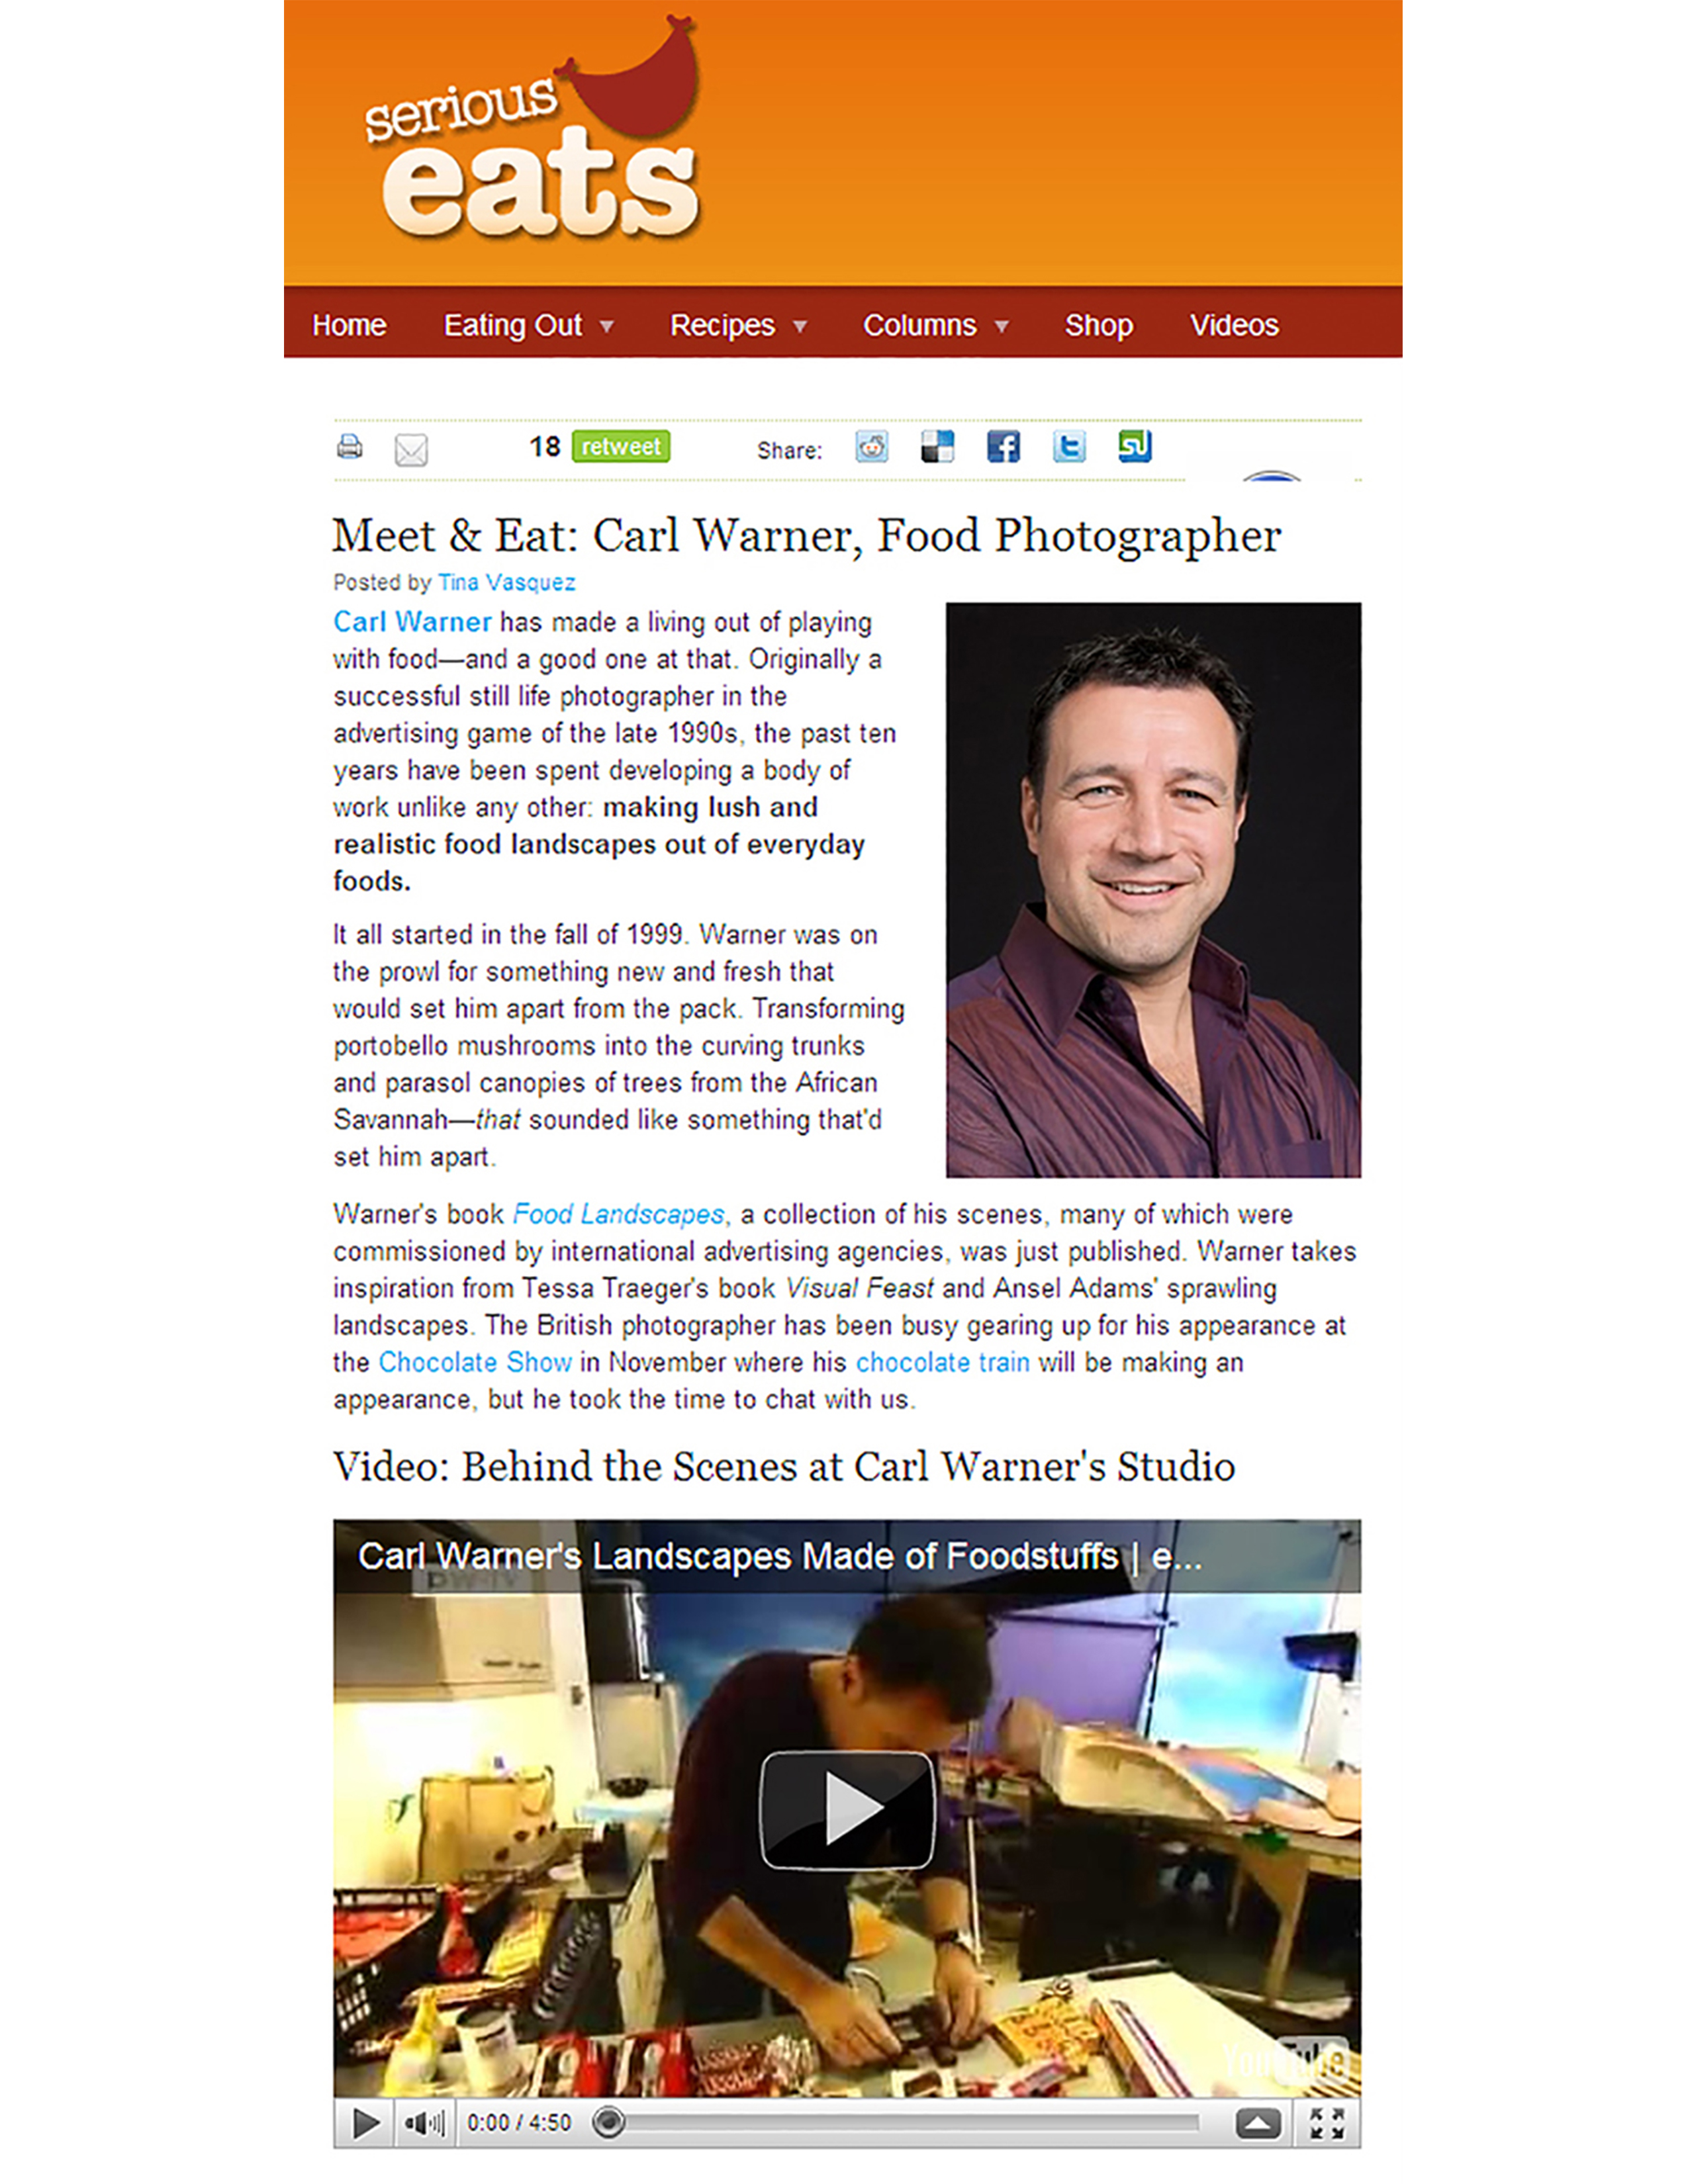Toggle fullscreen on the video player

pos(1327,2122)
